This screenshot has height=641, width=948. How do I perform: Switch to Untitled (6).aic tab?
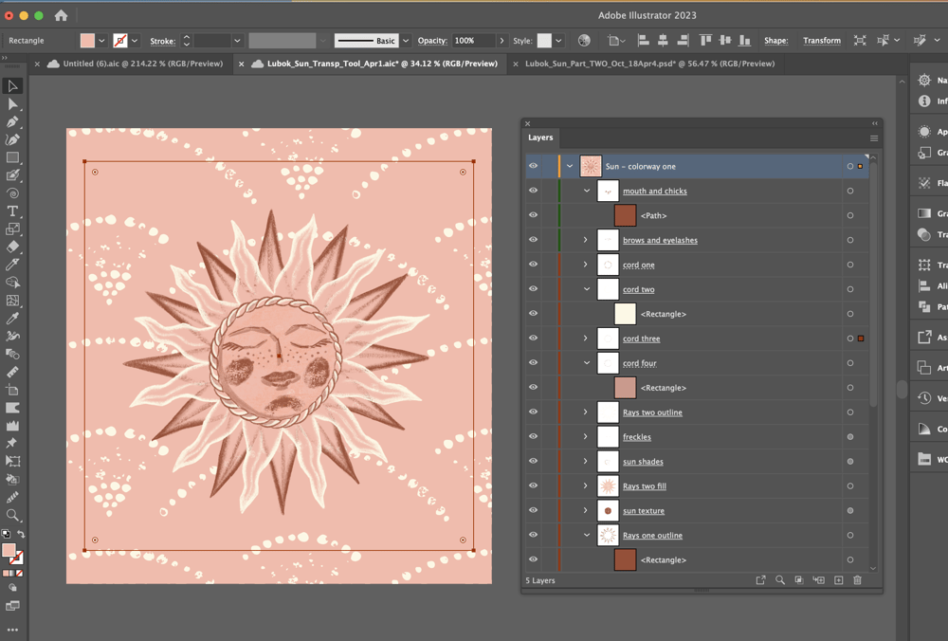click(x=143, y=64)
